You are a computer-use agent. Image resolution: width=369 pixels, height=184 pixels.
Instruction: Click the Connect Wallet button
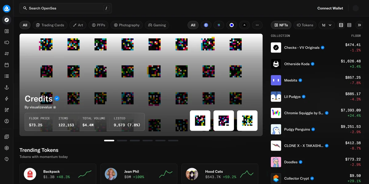point(330,8)
